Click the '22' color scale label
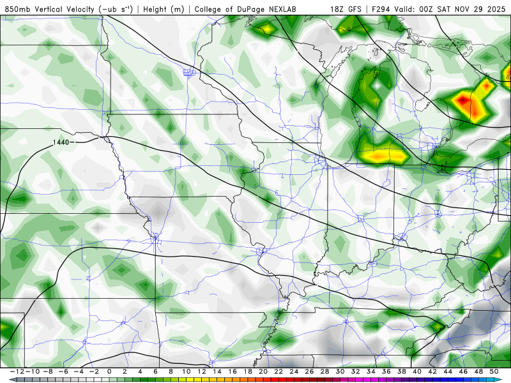This screenshot has width=511, height=383. click(278, 372)
